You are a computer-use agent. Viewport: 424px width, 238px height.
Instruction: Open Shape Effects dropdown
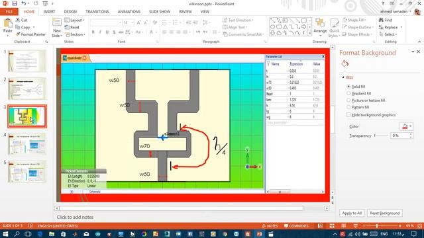[x=358, y=34]
